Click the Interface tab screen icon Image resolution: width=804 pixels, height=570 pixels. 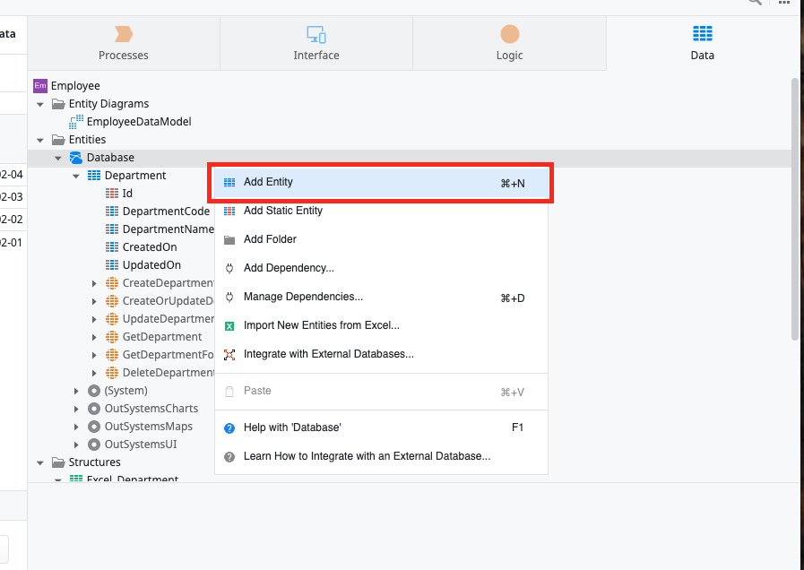(x=316, y=34)
